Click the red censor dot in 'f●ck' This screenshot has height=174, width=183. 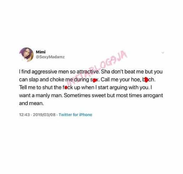click(66, 88)
